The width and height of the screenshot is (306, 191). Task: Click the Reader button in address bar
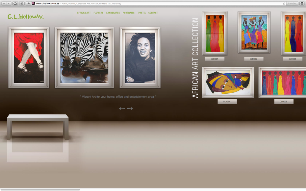click(x=292, y=3)
